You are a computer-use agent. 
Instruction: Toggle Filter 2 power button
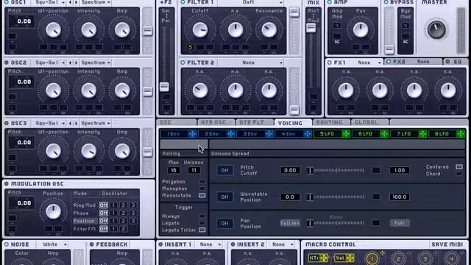pos(183,63)
